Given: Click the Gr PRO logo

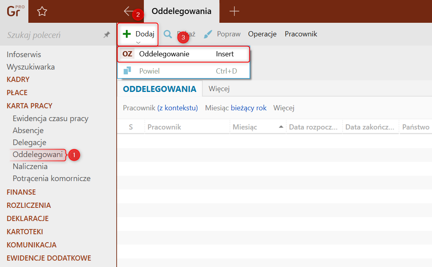Looking at the screenshot, I should tap(15, 11).
